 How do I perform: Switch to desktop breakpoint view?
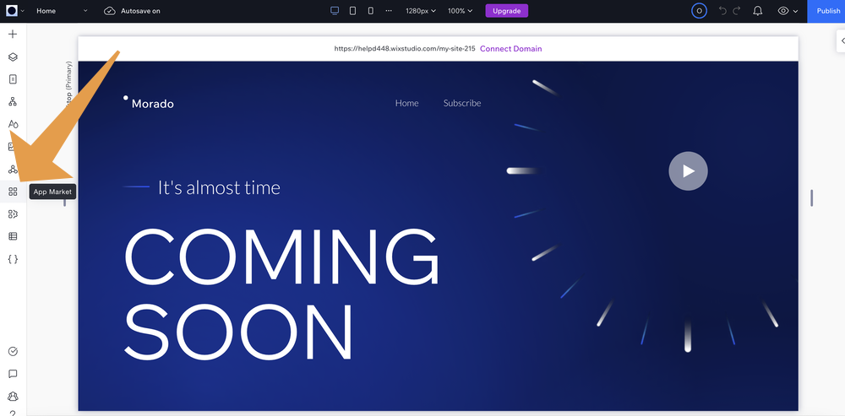click(335, 11)
